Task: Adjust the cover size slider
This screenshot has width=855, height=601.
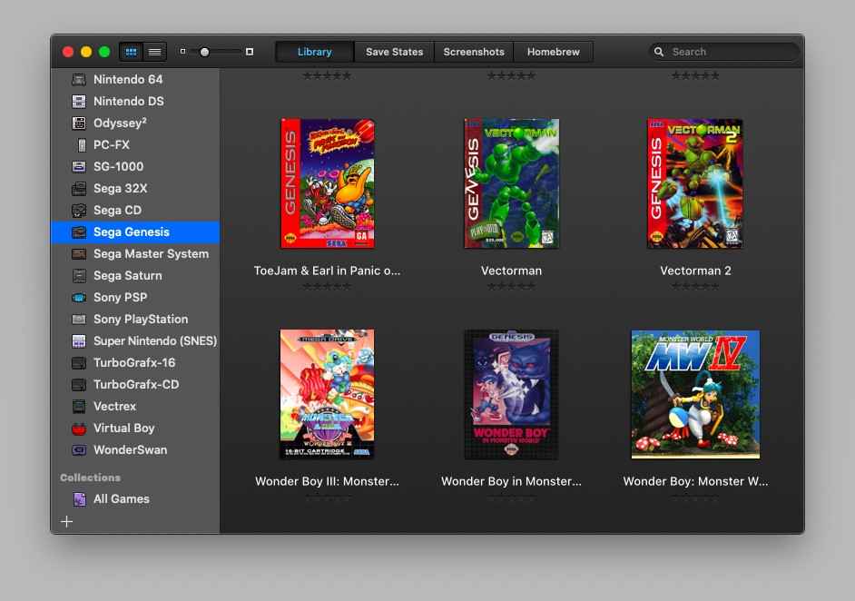Action: click(205, 52)
